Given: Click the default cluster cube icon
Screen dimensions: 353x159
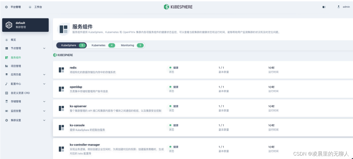Looking at the screenshot, I should point(9,25).
